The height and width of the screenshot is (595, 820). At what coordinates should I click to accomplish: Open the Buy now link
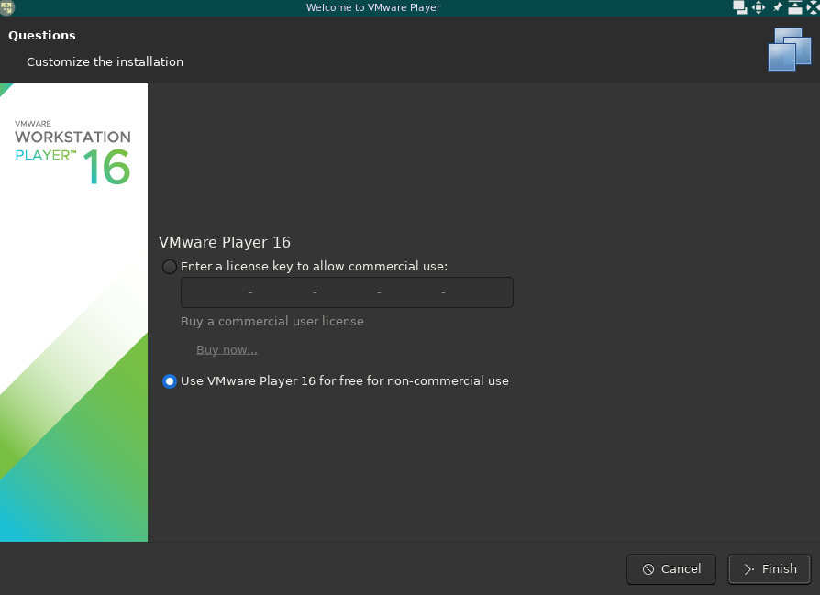pyautogui.click(x=227, y=350)
